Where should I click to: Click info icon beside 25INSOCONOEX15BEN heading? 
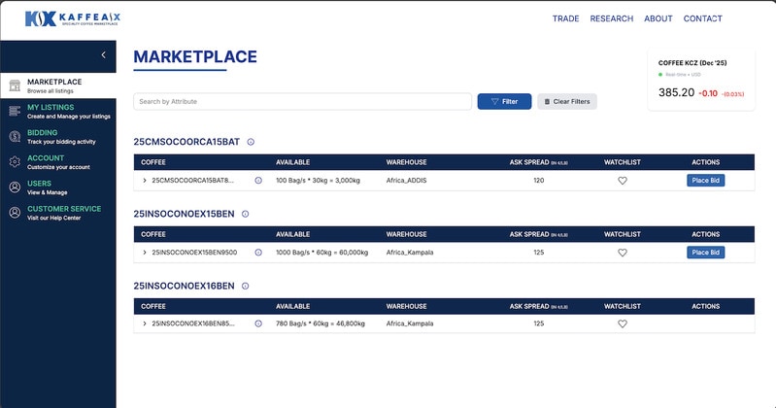pyautogui.click(x=246, y=214)
